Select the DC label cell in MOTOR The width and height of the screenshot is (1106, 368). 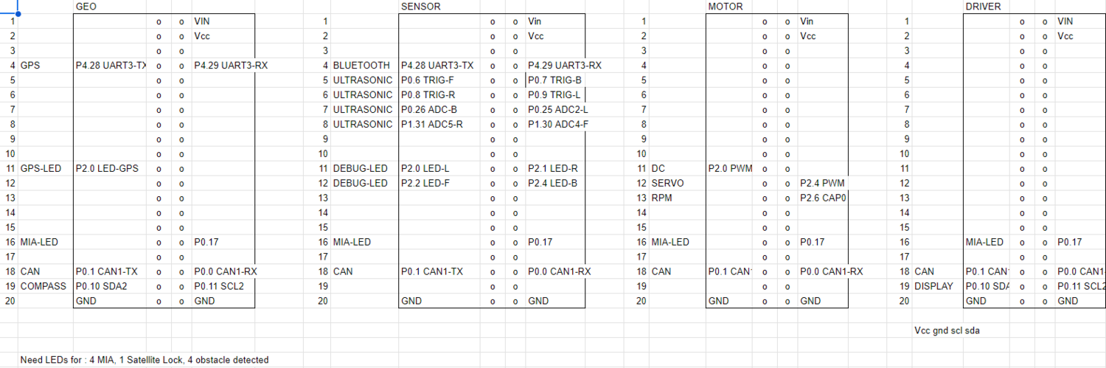[x=678, y=169]
